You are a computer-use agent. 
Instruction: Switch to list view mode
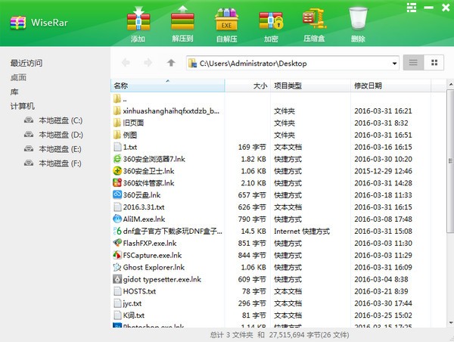tap(413, 63)
